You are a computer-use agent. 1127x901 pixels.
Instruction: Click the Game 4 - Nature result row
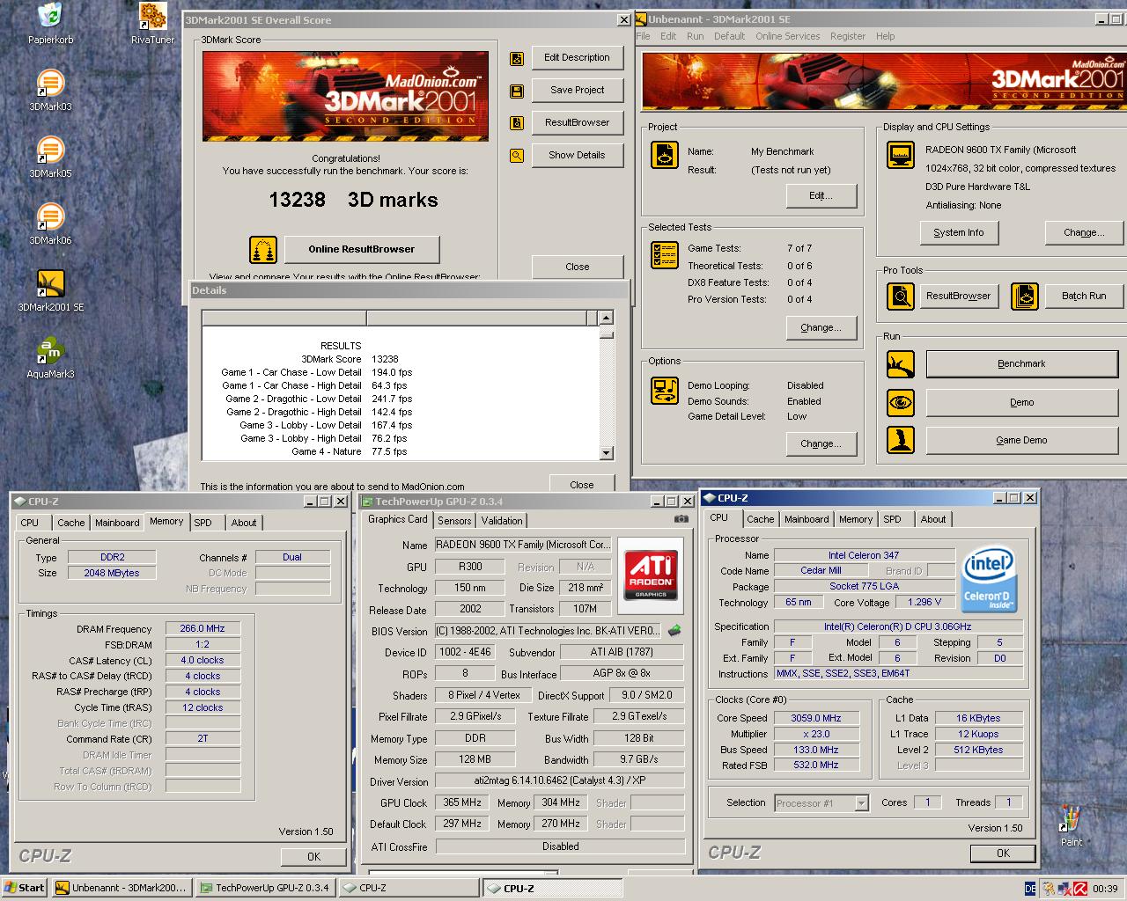(x=349, y=452)
